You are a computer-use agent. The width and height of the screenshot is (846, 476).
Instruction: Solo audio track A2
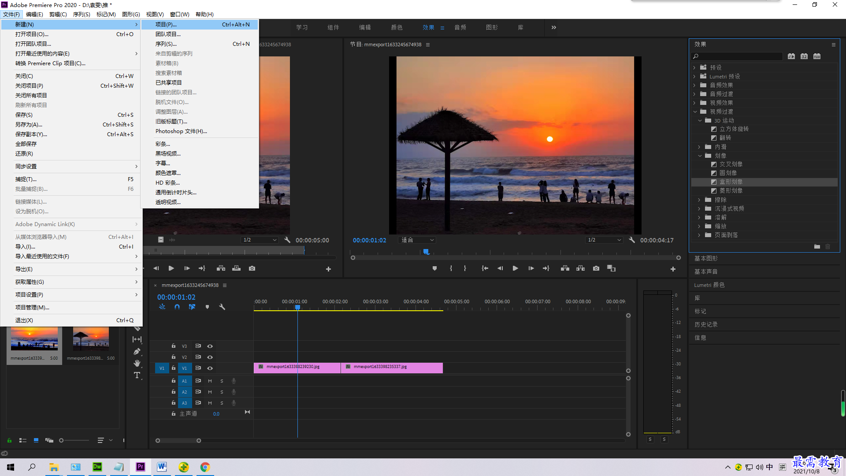pos(222,392)
